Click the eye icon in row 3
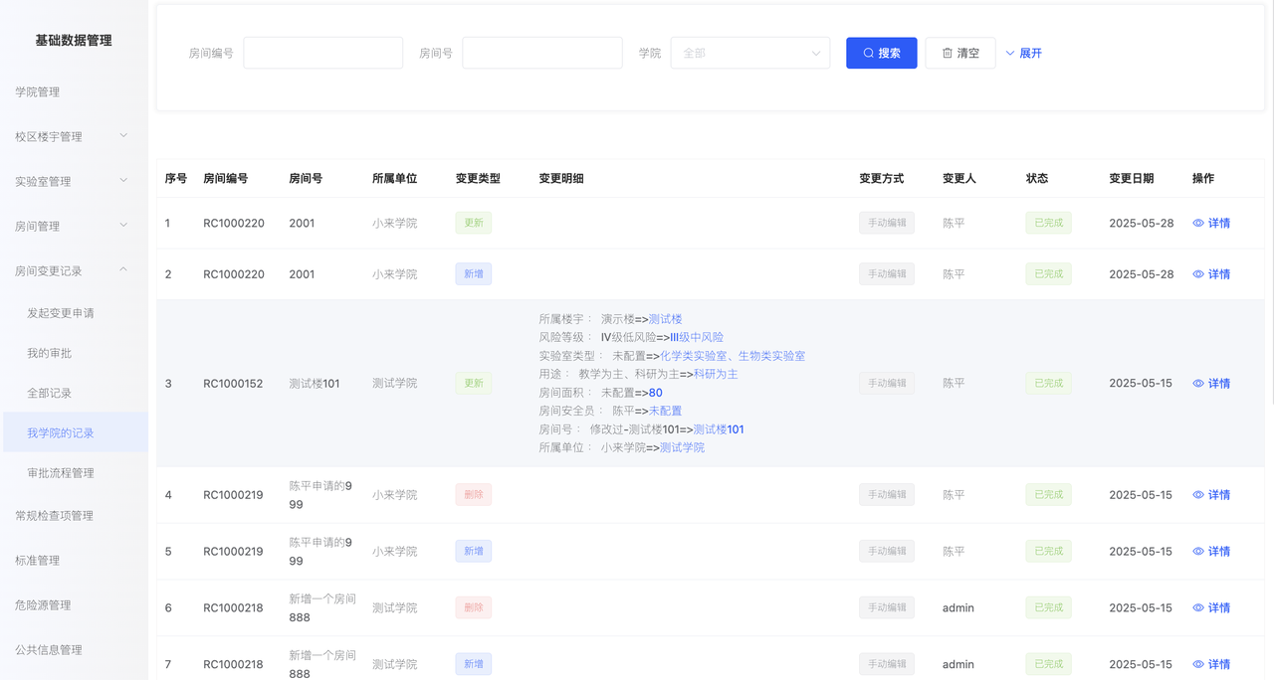 click(x=1198, y=384)
